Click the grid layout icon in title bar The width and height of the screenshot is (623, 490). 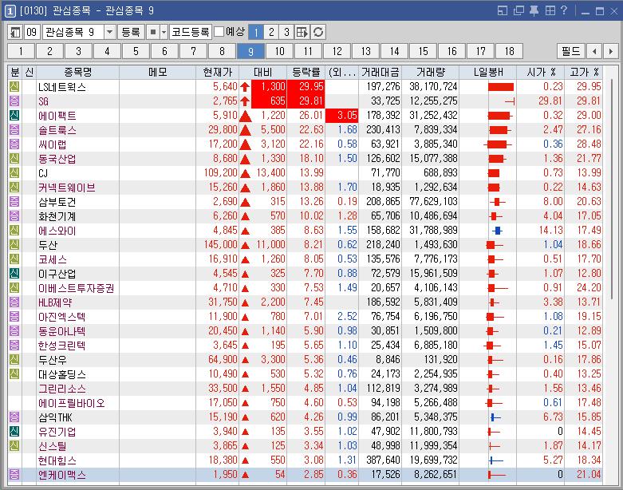(550, 10)
